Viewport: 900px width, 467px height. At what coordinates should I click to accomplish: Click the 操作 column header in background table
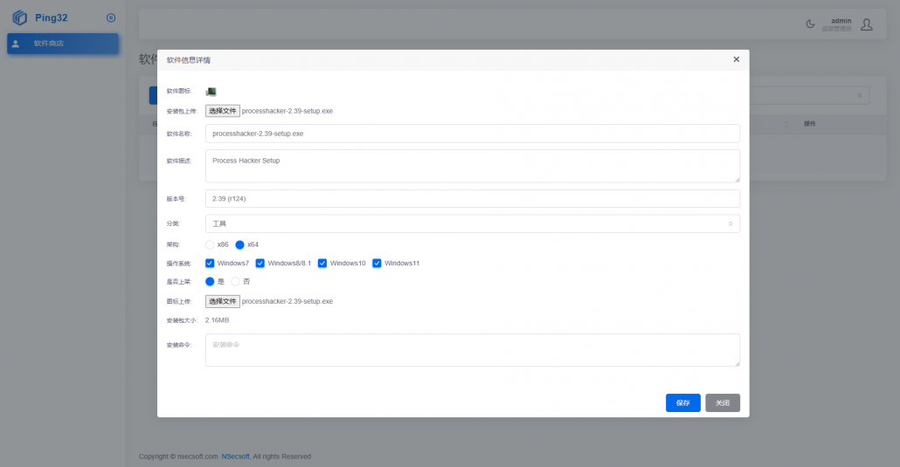pos(810,124)
